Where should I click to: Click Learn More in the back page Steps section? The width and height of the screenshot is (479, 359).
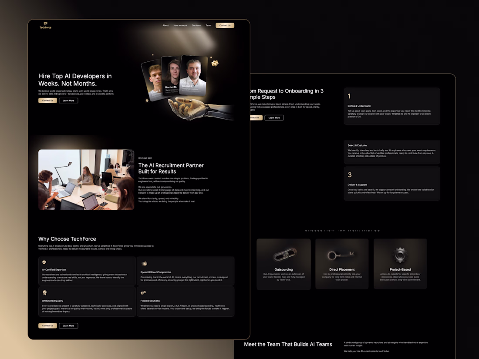click(x=274, y=117)
